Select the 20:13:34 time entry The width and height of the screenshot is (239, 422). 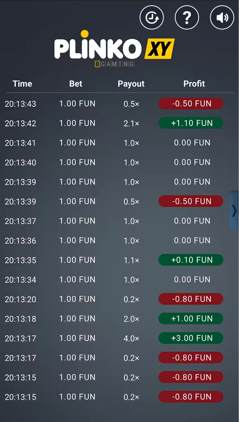click(20, 280)
